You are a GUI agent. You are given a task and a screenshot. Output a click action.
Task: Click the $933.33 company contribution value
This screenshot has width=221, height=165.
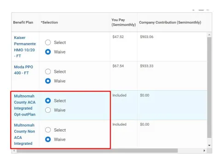pos(146,66)
